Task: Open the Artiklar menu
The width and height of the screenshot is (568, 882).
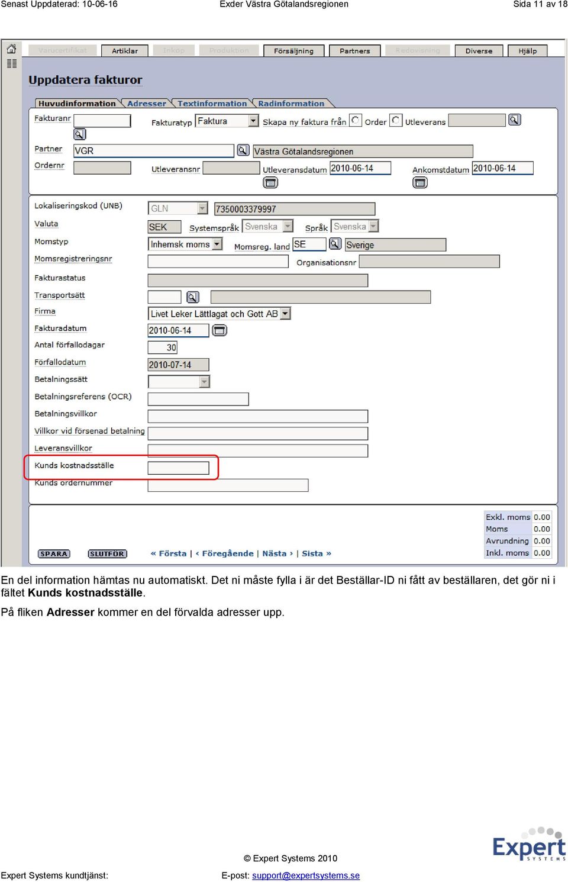Action: point(125,51)
